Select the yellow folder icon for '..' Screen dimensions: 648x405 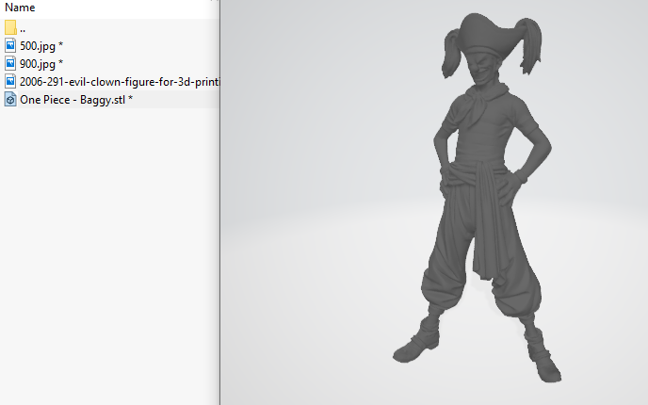[10, 27]
